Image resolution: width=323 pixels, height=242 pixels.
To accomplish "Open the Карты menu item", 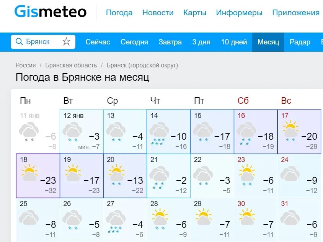I will click(x=195, y=13).
